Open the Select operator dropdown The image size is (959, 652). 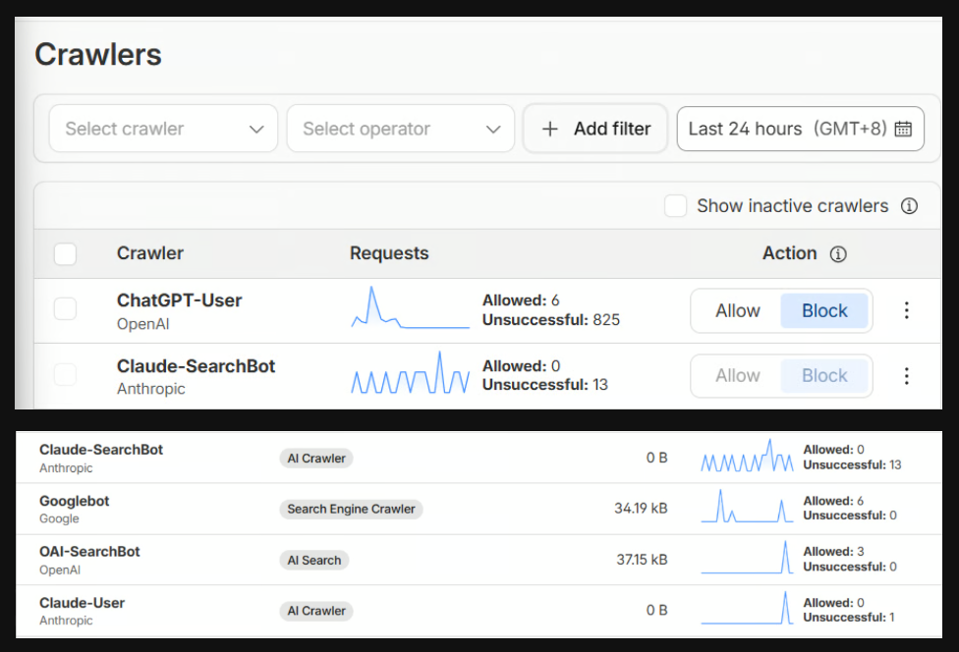pyautogui.click(x=401, y=129)
